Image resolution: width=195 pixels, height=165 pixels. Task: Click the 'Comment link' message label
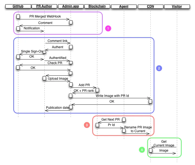tap(57, 41)
